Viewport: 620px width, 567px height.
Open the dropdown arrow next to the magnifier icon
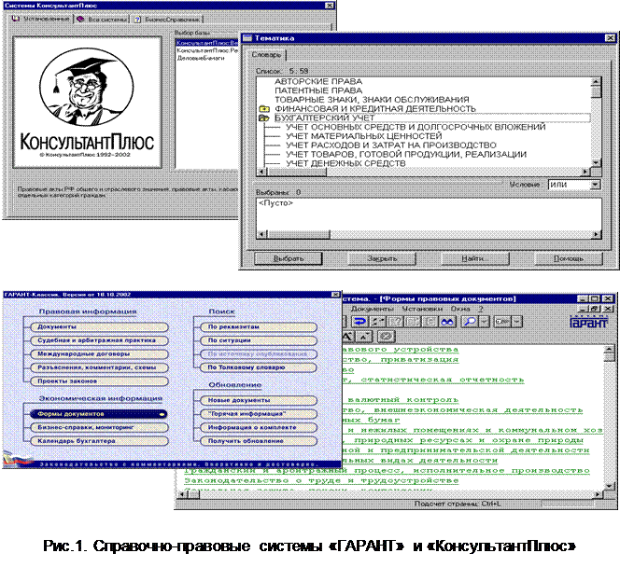click(485, 322)
